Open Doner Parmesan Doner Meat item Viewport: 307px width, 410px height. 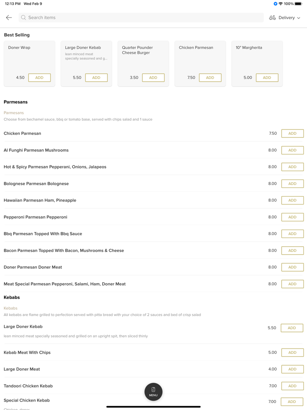pos(33,267)
